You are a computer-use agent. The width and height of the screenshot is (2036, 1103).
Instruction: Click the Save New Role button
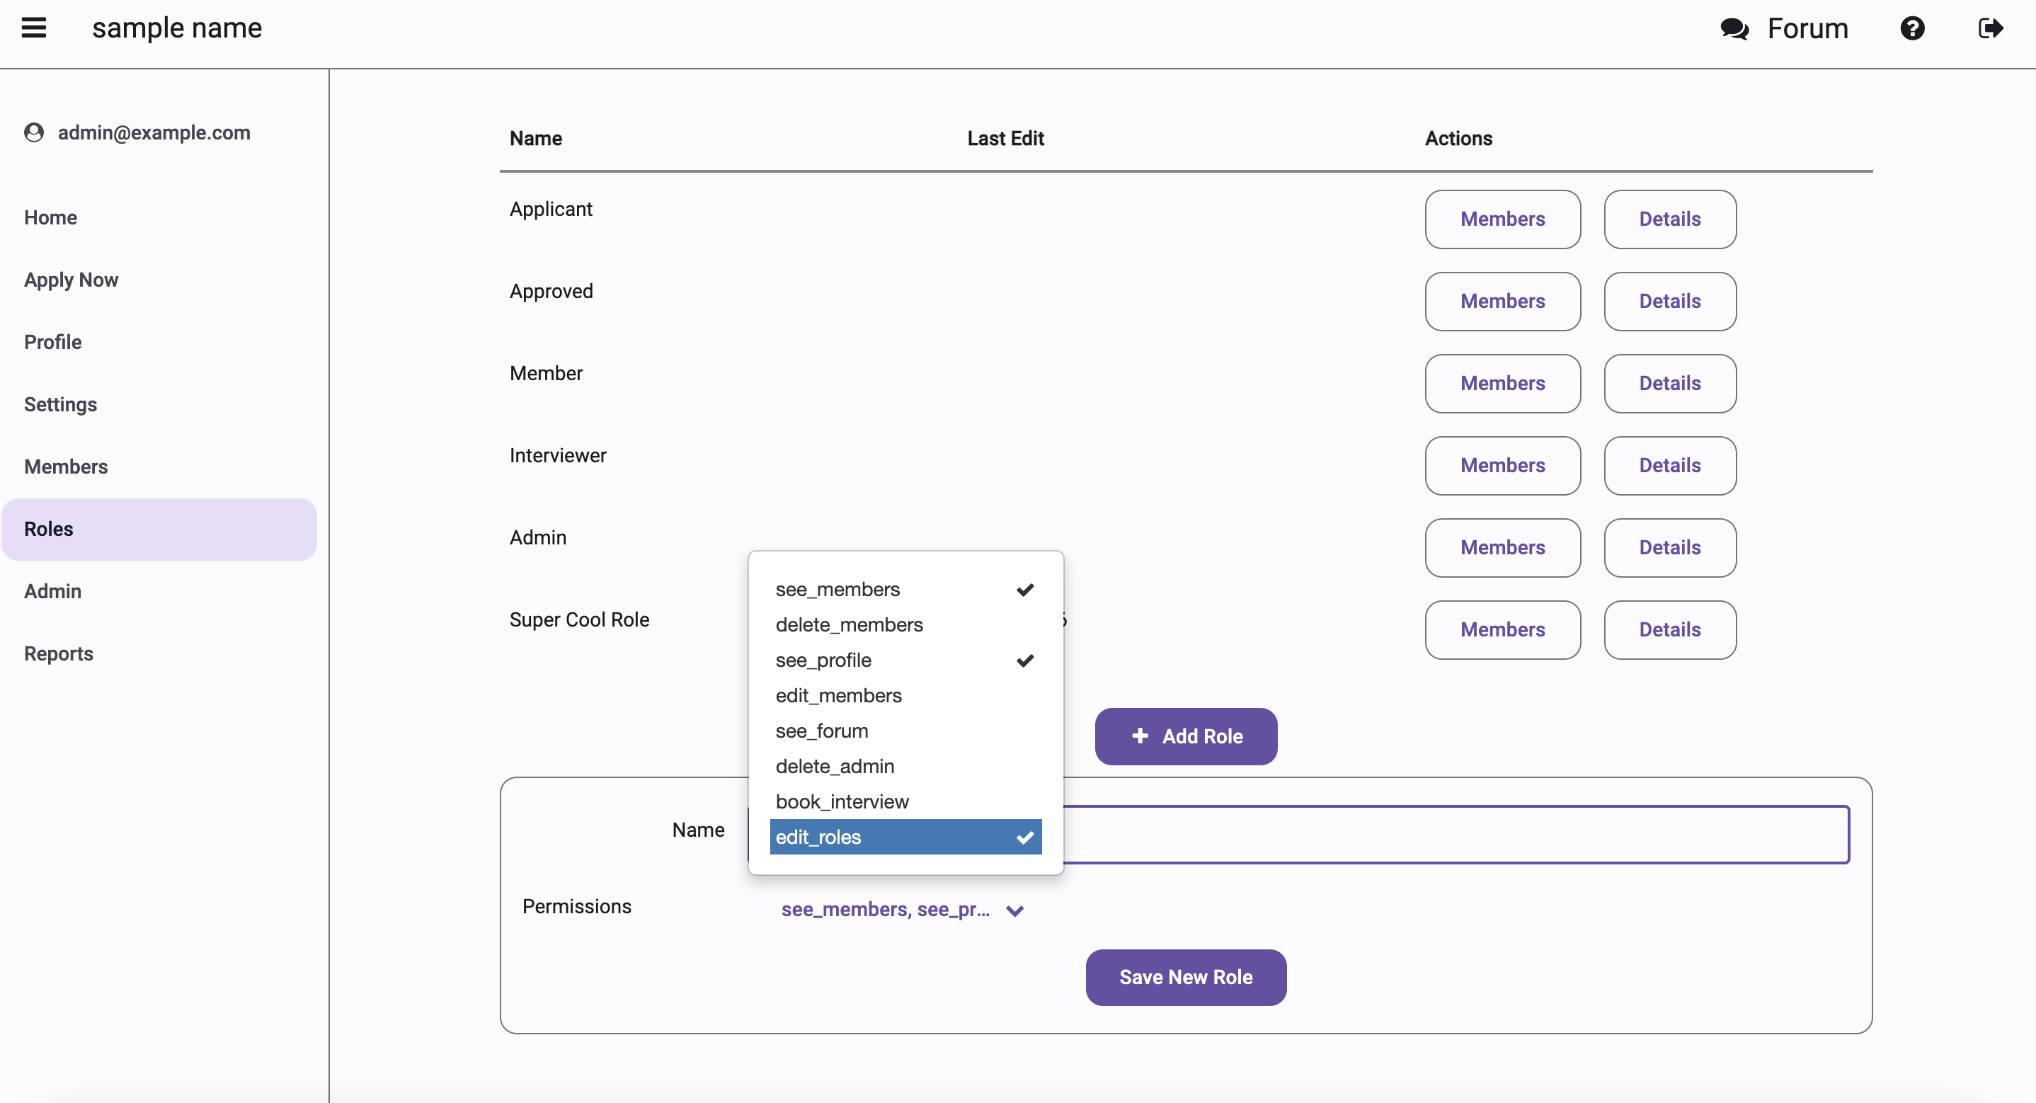pos(1186,977)
